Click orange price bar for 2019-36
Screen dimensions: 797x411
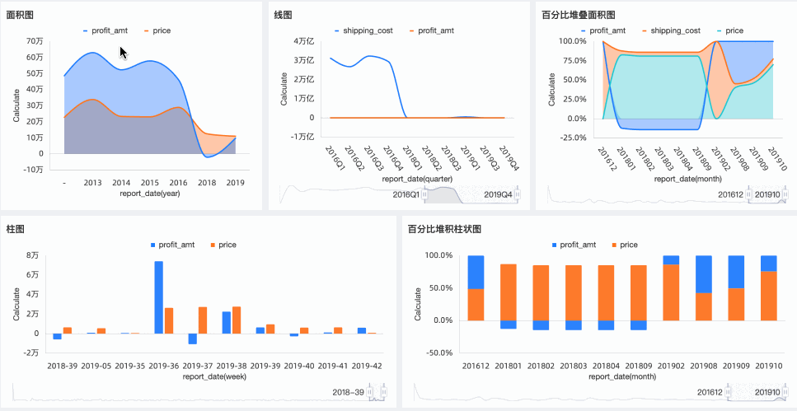[169, 320]
